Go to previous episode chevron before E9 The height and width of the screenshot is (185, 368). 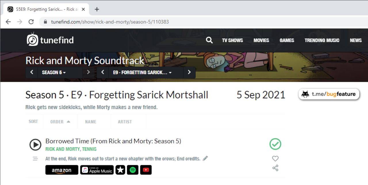pyautogui.click(x=103, y=72)
